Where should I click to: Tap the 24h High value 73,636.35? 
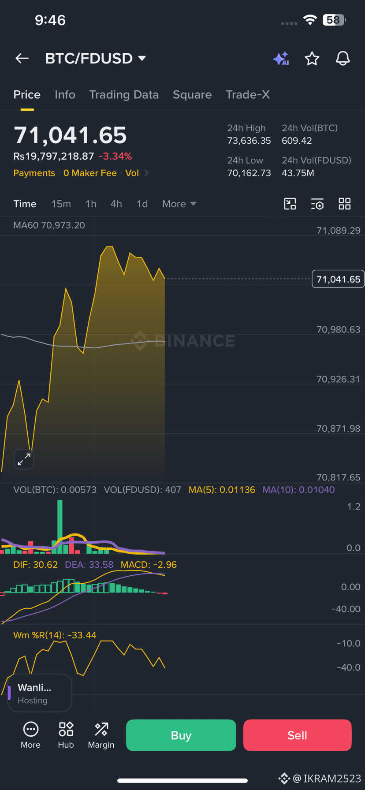tap(249, 141)
